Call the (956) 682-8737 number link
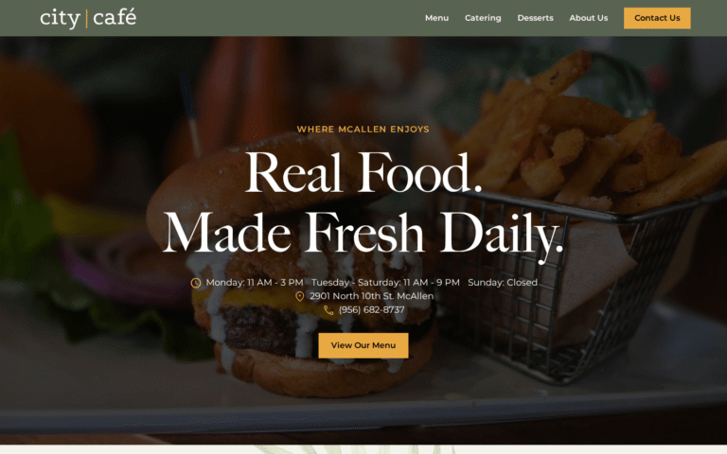Image resolution: width=727 pixels, height=454 pixels. pos(371,310)
